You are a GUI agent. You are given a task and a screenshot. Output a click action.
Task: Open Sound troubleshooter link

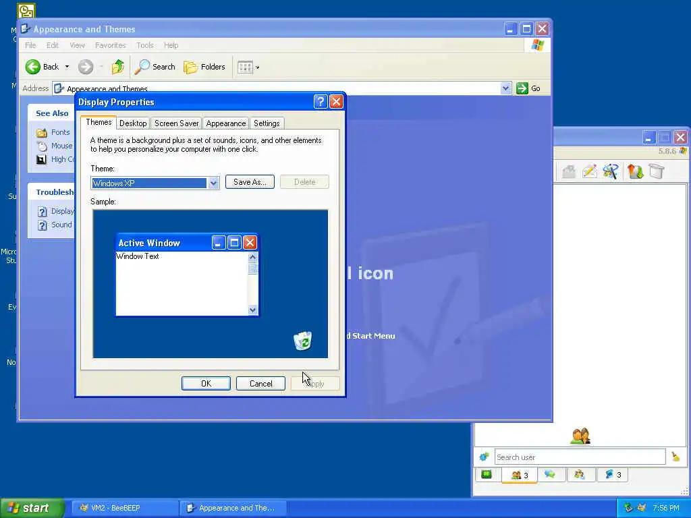click(x=61, y=225)
